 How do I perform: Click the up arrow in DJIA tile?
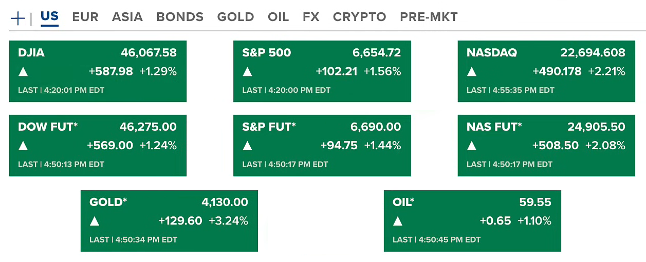[x=23, y=72]
